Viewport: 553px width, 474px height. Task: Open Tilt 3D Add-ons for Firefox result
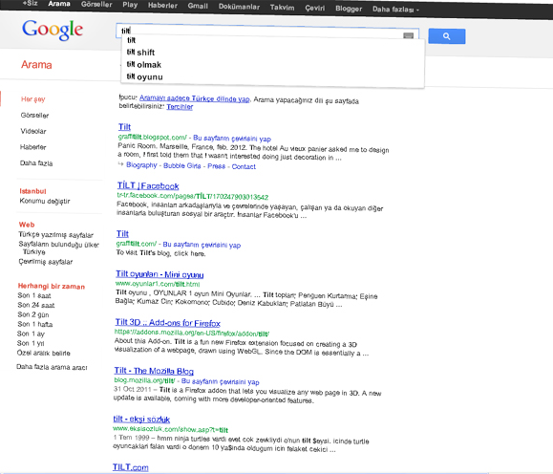pos(167,323)
